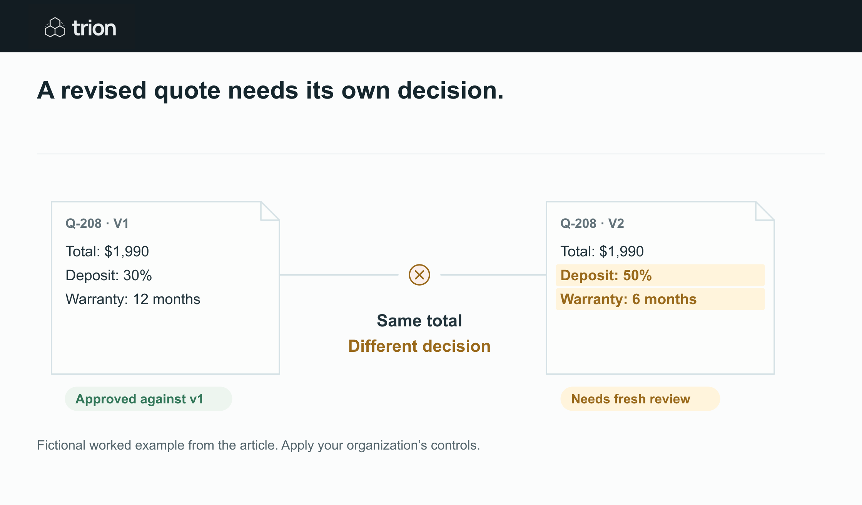The width and height of the screenshot is (862, 505).
Task: Click the trion wordmark in header
Action: [x=94, y=28]
